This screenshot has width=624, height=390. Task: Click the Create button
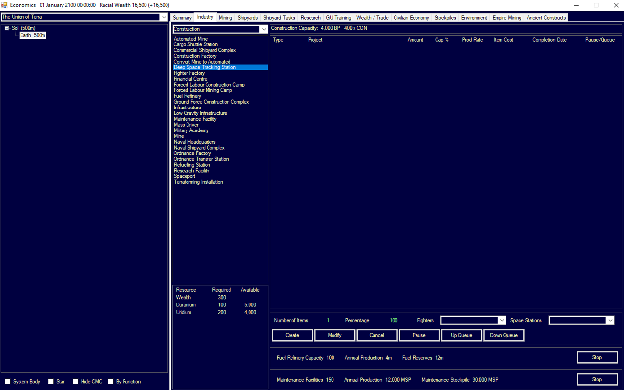[292, 335]
